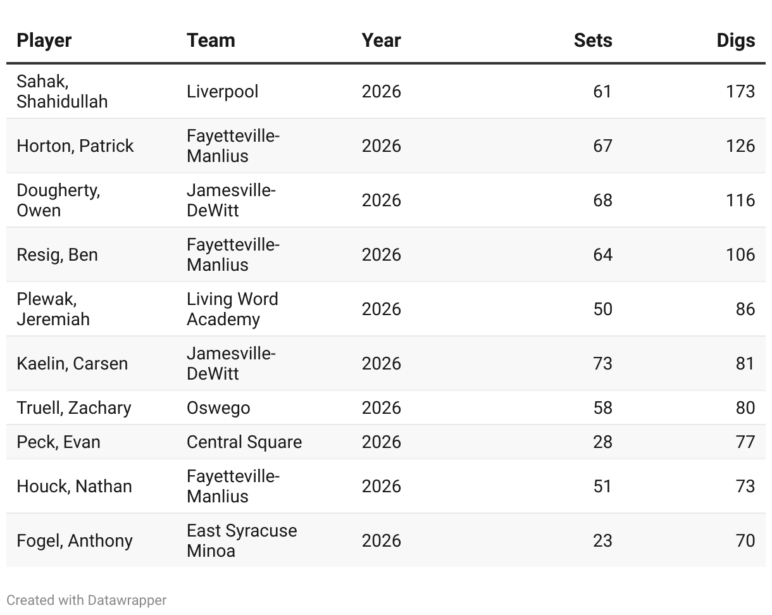Click the Peck, Evan player cell
This screenshot has height=615, width=772.
click(58, 442)
